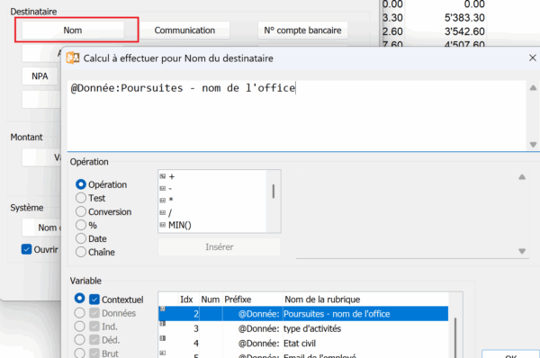Select the radio button beside Ind.
The image size is (540, 358).
tap(79, 326)
